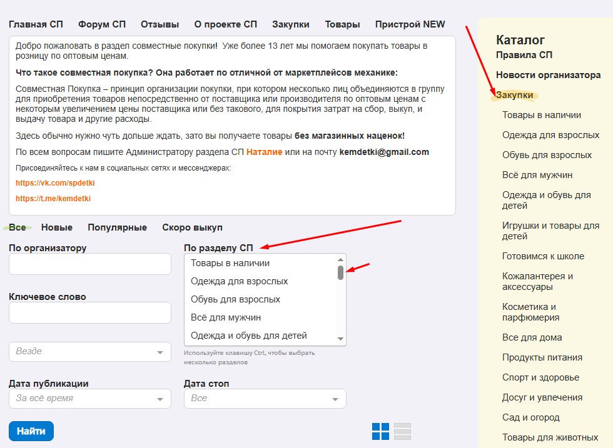Image resolution: width=613 pixels, height=448 pixels.
Task: Open the 'Везде' search scope dropdown
Action: (x=89, y=352)
